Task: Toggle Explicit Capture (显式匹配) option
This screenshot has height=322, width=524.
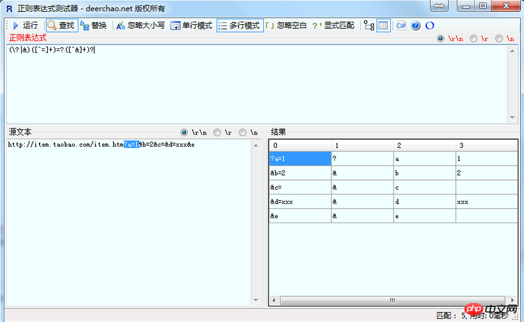Action: (333, 26)
